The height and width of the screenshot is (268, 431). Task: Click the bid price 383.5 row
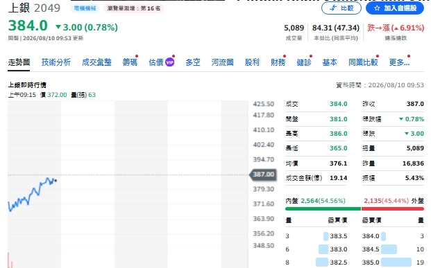pos(316,236)
